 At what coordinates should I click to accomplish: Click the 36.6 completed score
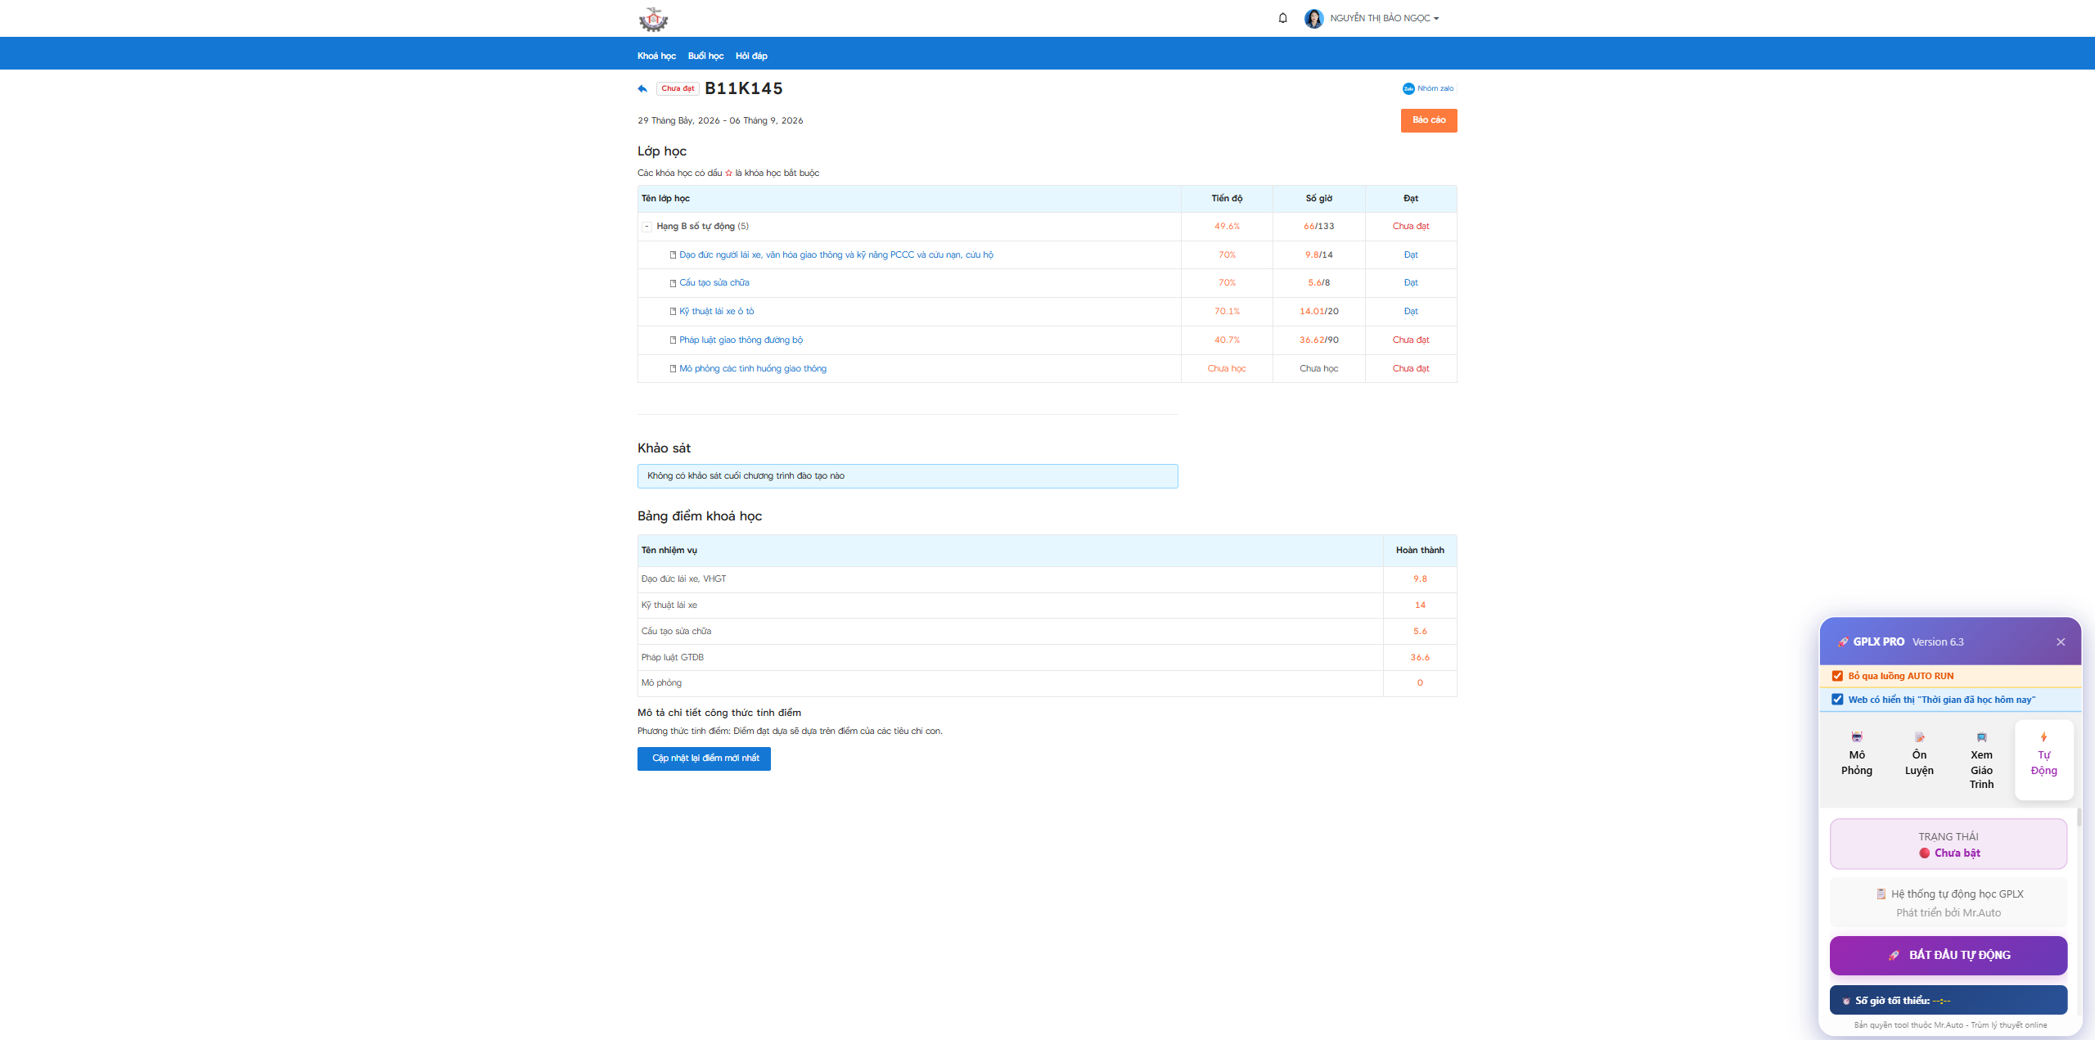[1420, 657]
